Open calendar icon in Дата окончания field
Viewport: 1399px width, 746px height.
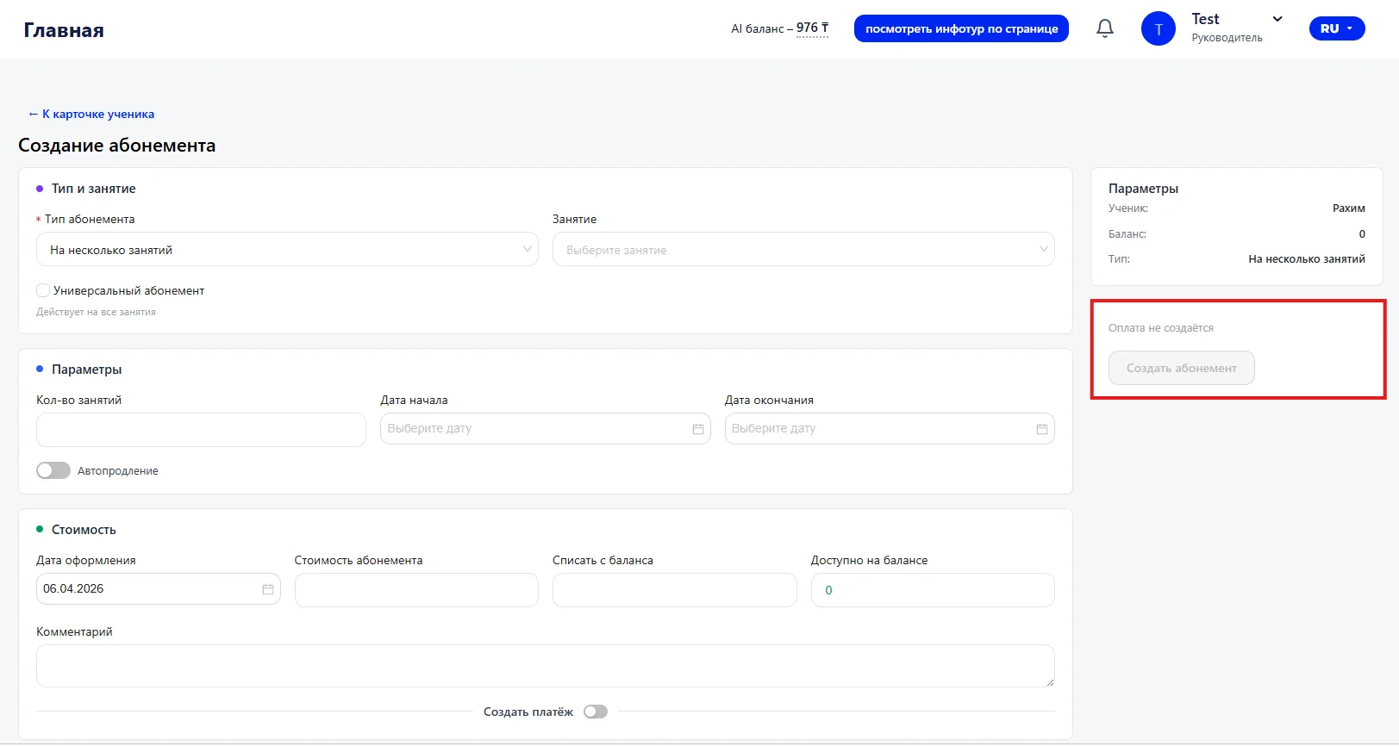tap(1042, 429)
